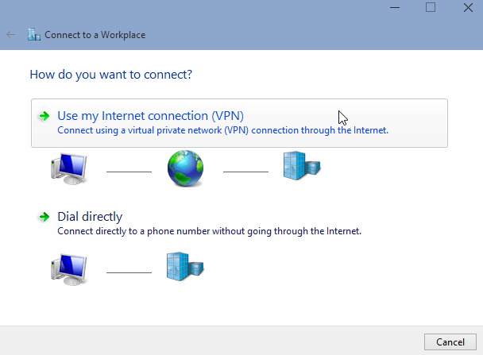Screen dimensions: 483x355
Task: Click the globe icon in the VPN diagram
Action: pos(186,168)
